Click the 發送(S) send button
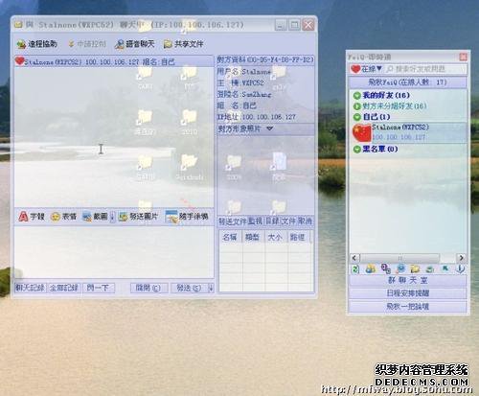Image resolution: width=479 pixels, height=396 pixels. 189,288
